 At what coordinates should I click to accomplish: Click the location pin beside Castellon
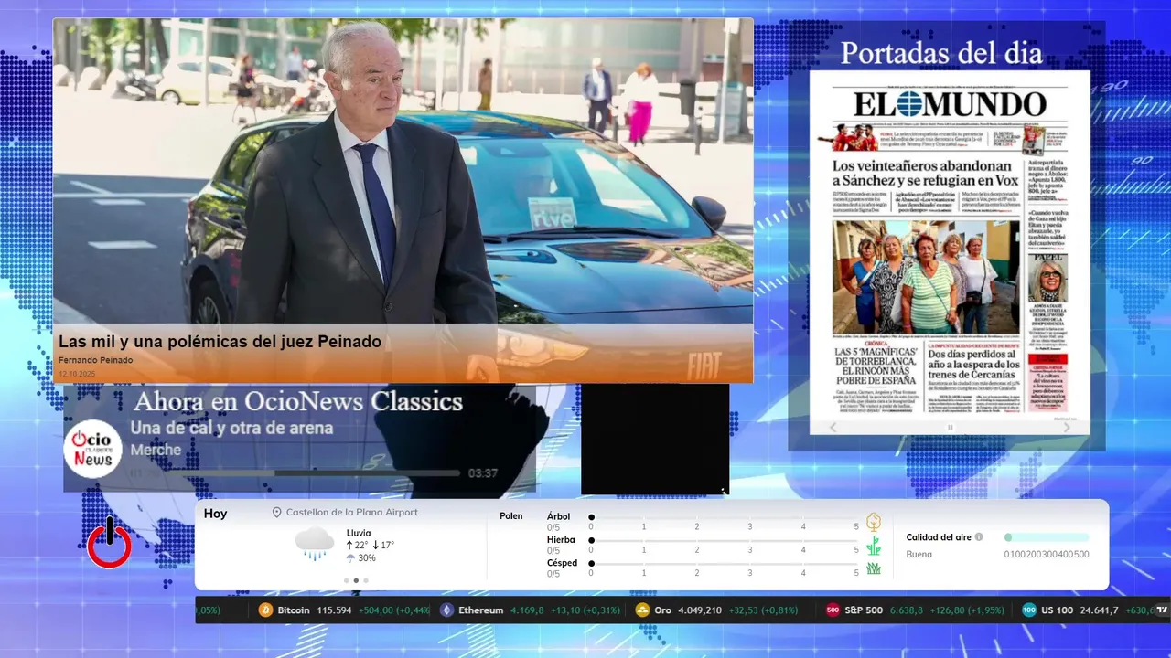click(x=277, y=513)
